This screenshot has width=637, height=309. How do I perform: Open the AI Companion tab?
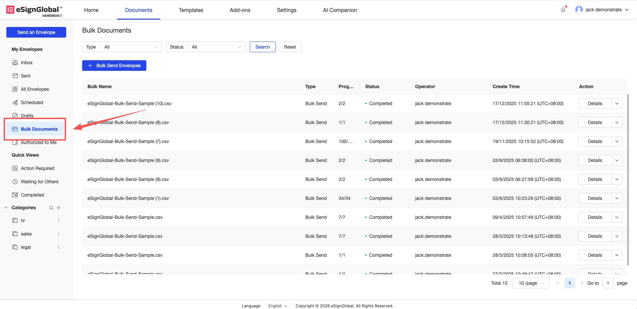pyautogui.click(x=340, y=10)
